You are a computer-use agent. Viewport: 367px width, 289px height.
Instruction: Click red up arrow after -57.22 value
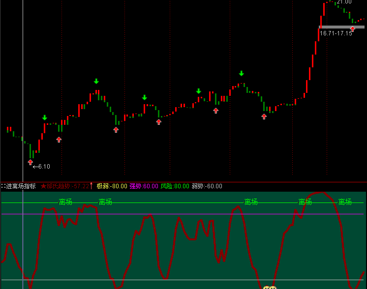click(x=92, y=186)
